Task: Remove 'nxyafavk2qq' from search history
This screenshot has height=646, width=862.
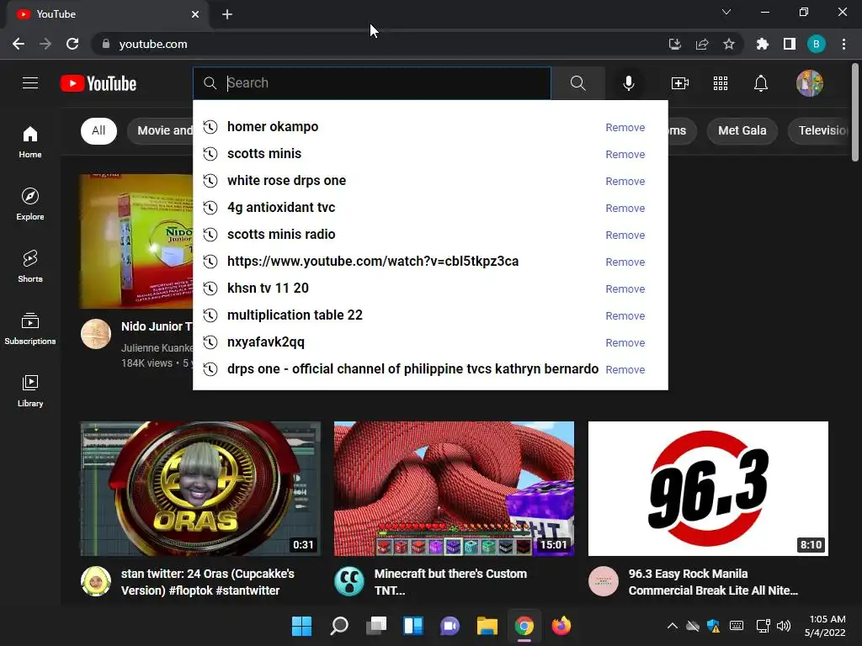Action: pyautogui.click(x=625, y=343)
